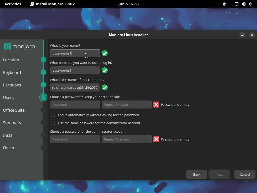Open the network icon in top bar

[x=236, y=4]
